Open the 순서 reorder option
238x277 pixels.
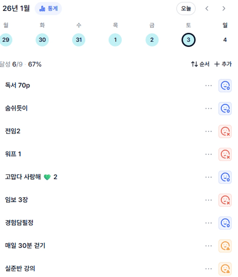200,64
